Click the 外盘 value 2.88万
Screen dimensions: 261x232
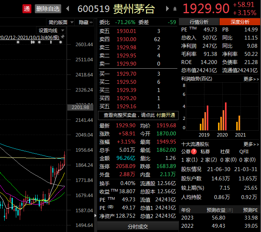click(127, 174)
